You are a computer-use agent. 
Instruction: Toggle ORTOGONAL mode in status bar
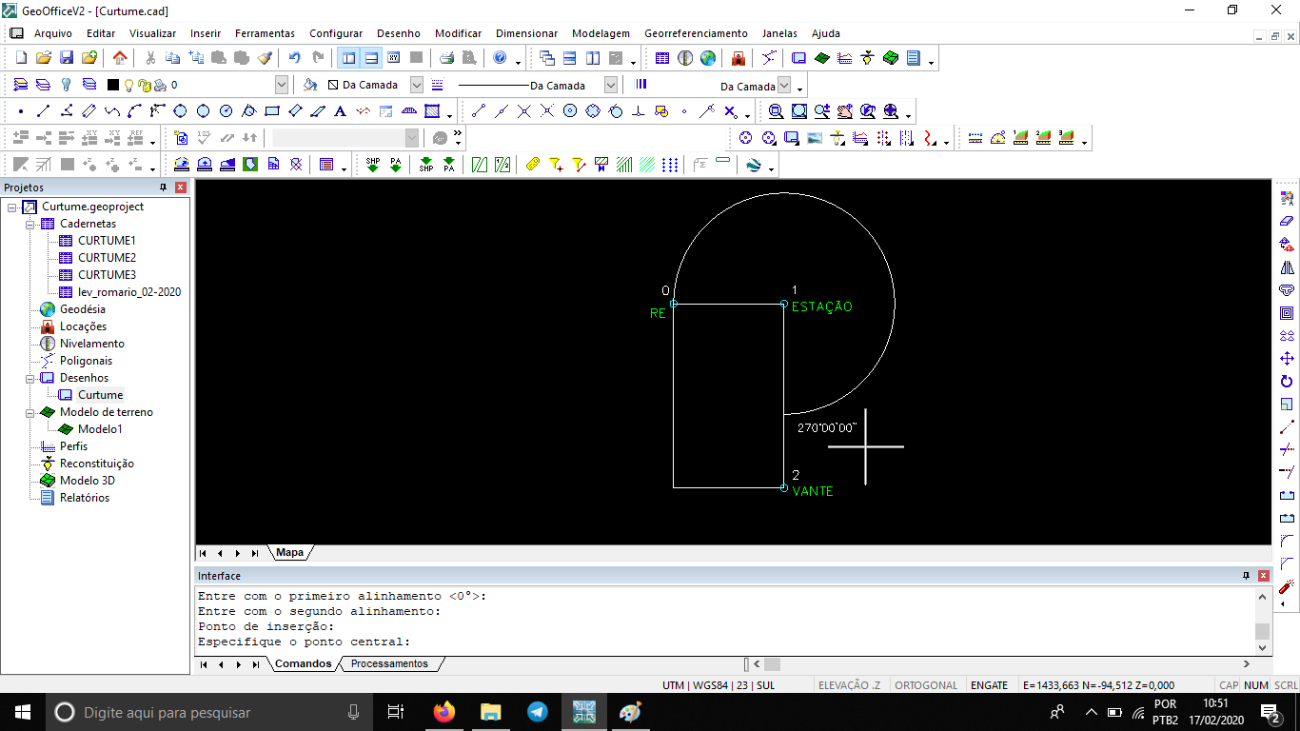click(x=927, y=685)
